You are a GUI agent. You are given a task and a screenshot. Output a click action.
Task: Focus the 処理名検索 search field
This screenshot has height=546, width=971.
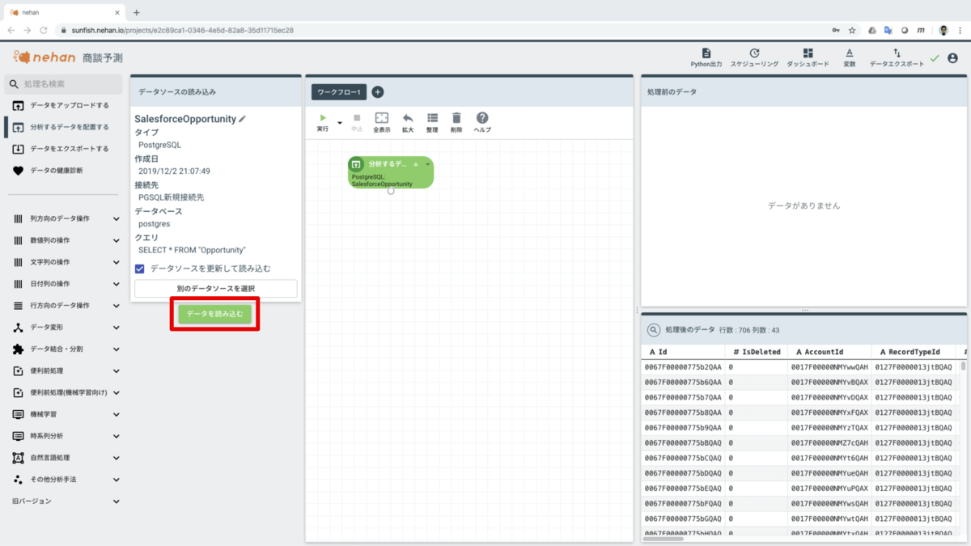click(x=64, y=84)
